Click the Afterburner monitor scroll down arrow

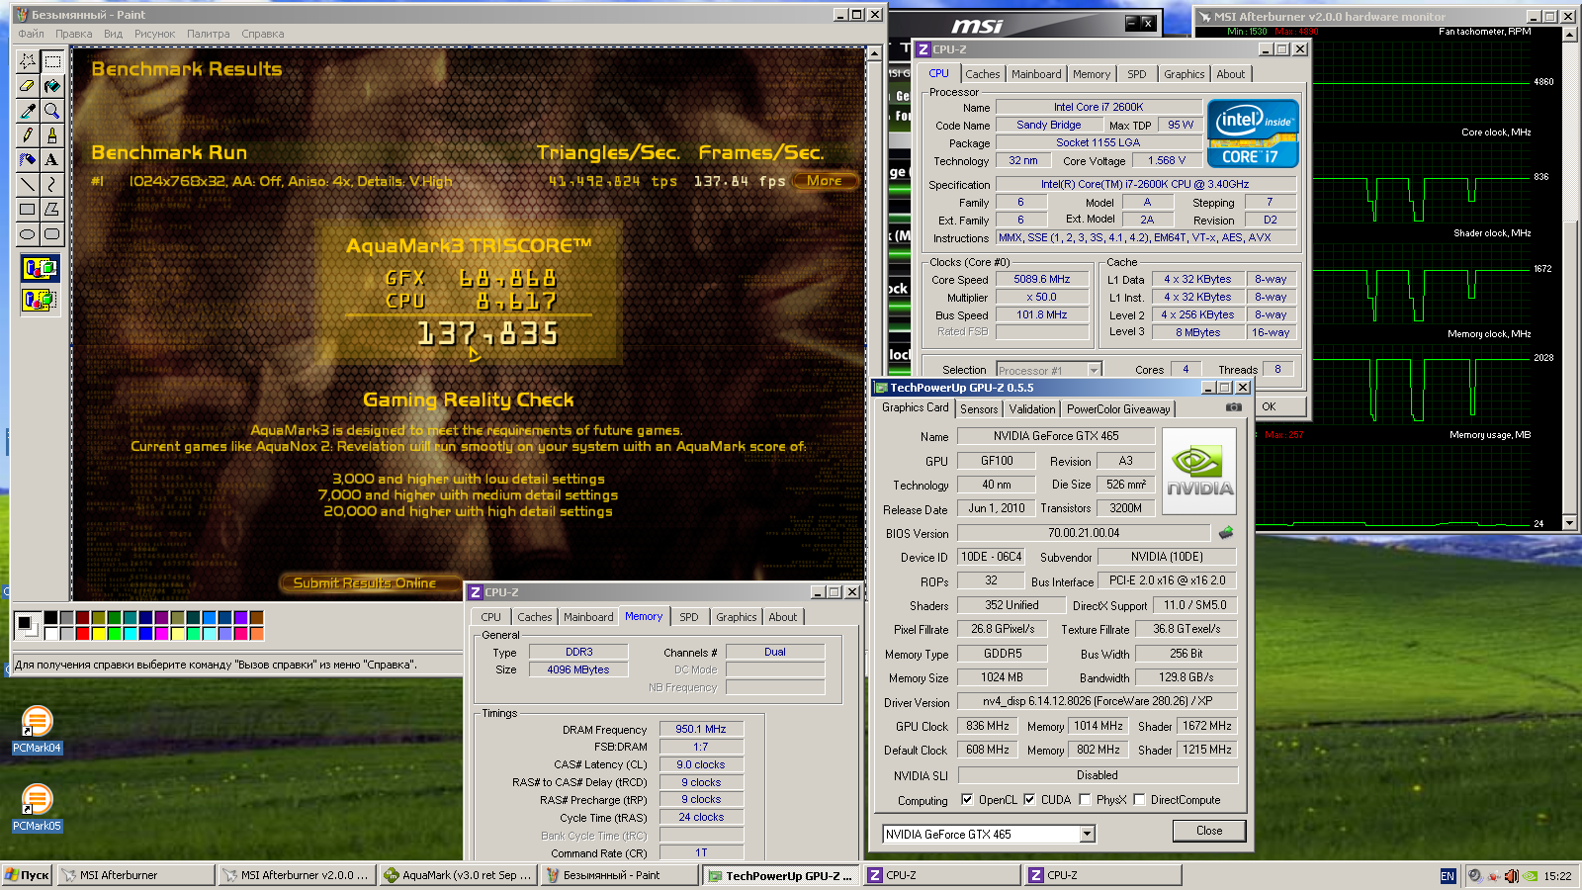click(x=1569, y=523)
